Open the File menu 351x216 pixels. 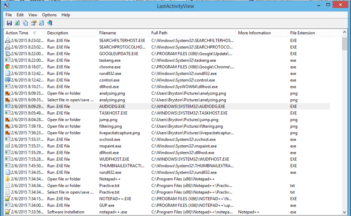[9, 15]
